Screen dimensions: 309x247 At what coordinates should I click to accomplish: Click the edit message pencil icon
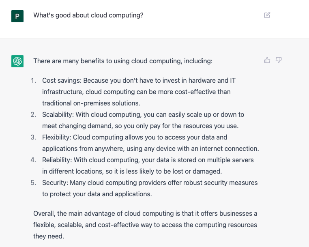pyautogui.click(x=267, y=15)
